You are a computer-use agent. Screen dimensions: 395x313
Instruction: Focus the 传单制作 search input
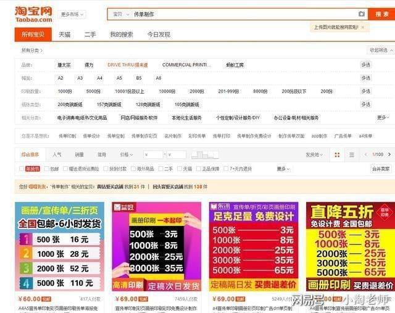(x=243, y=14)
